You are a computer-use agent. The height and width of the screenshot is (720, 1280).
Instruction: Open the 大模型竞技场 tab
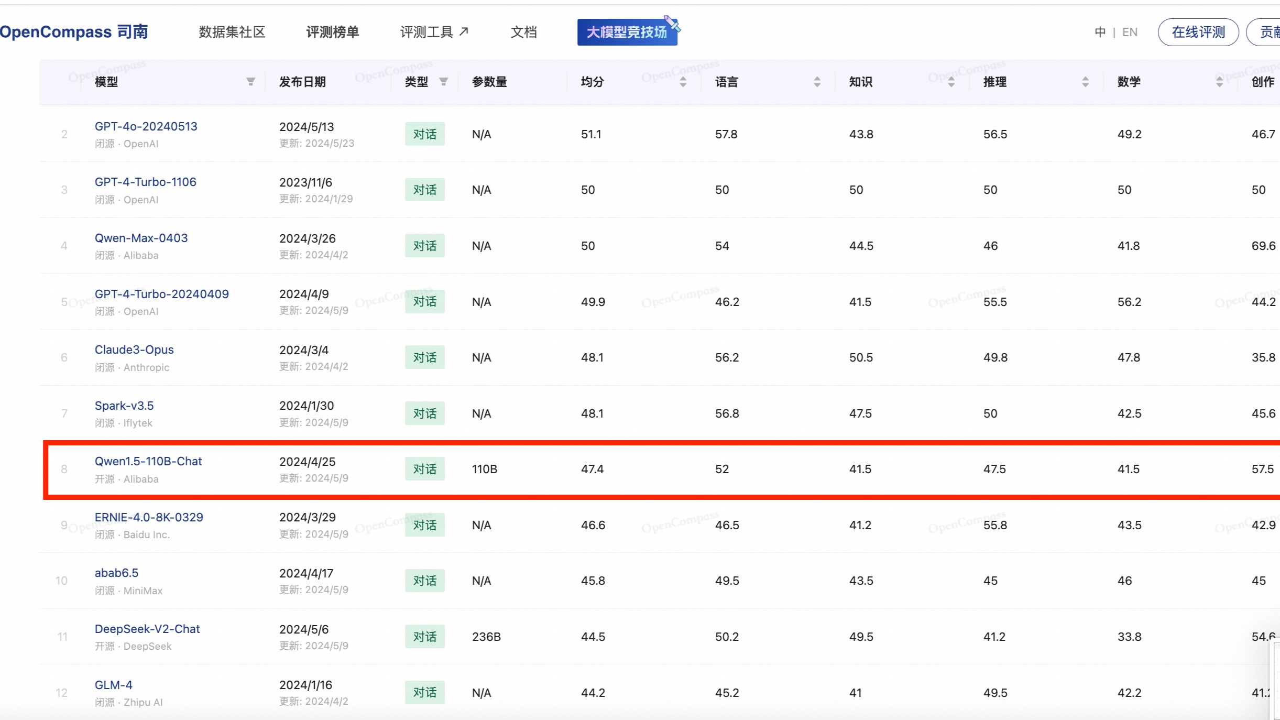tap(627, 32)
